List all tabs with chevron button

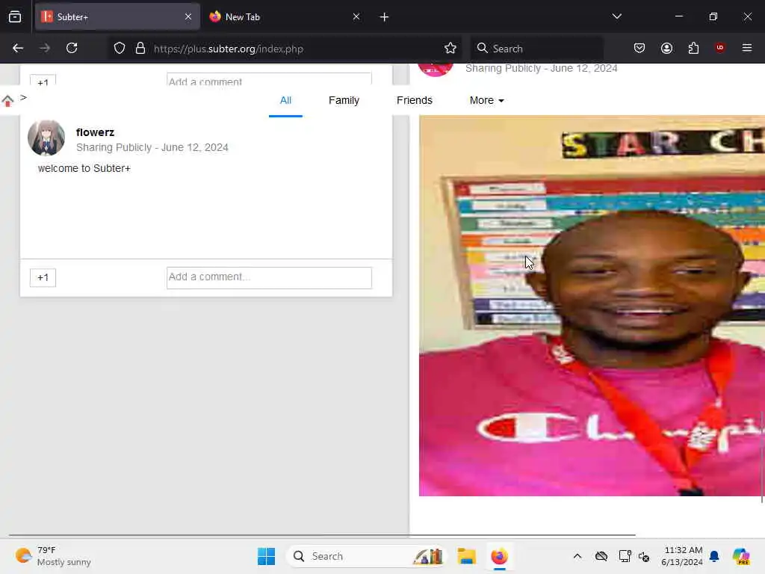(616, 16)
